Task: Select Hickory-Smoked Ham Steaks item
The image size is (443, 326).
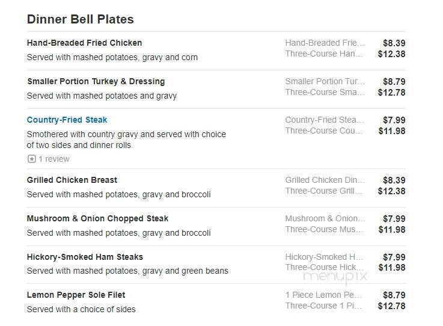Action: click(85, 257)
